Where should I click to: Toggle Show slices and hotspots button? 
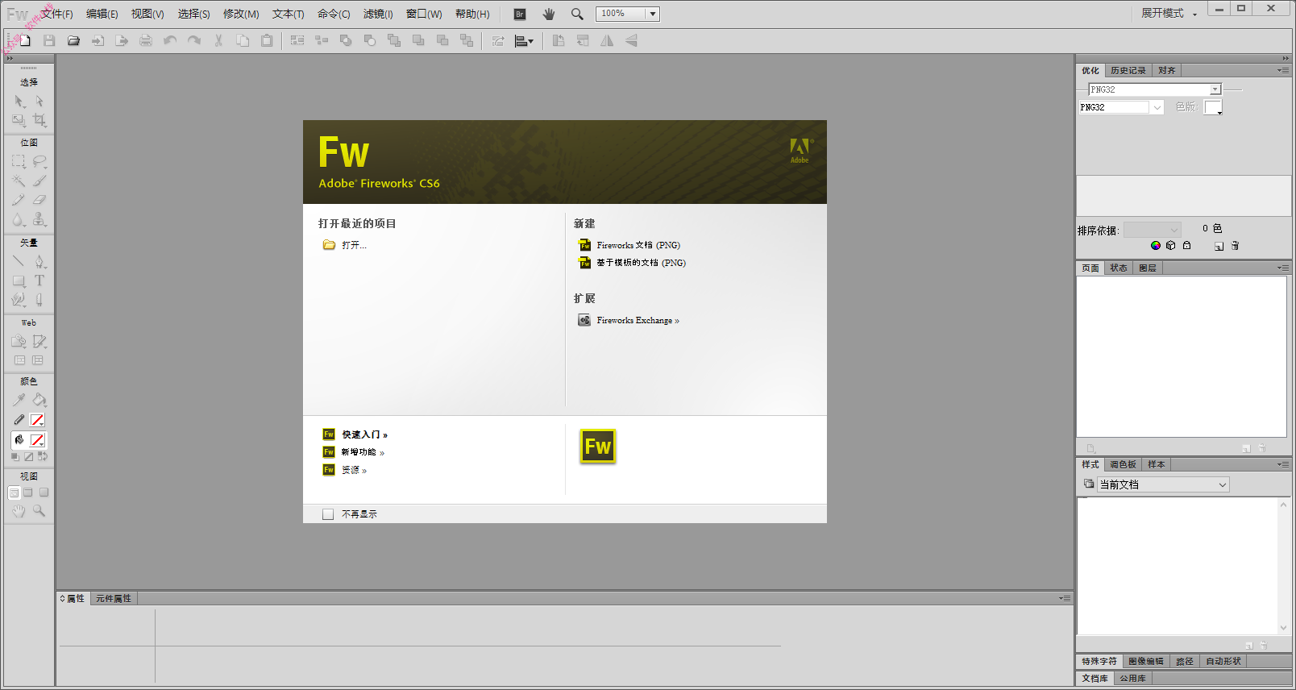point(38,360)
